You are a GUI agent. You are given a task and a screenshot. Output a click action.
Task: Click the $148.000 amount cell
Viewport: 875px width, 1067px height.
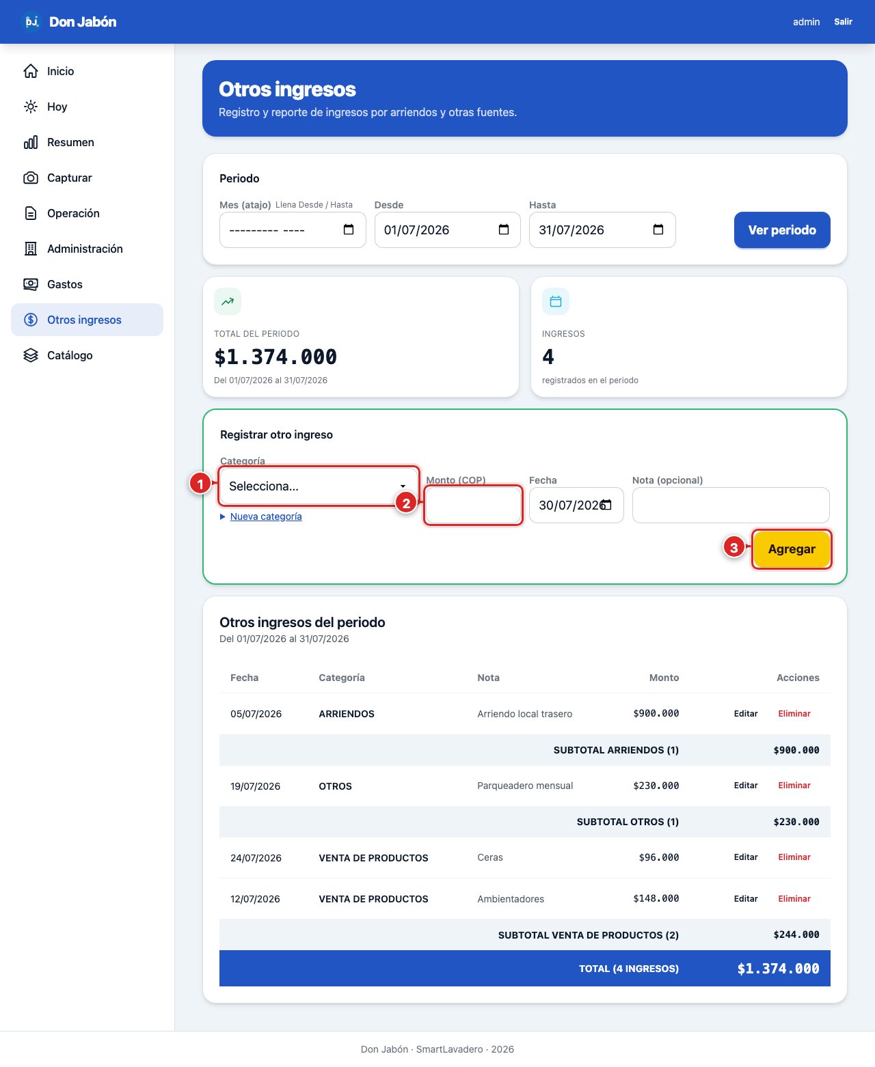(x=656, y=898)
